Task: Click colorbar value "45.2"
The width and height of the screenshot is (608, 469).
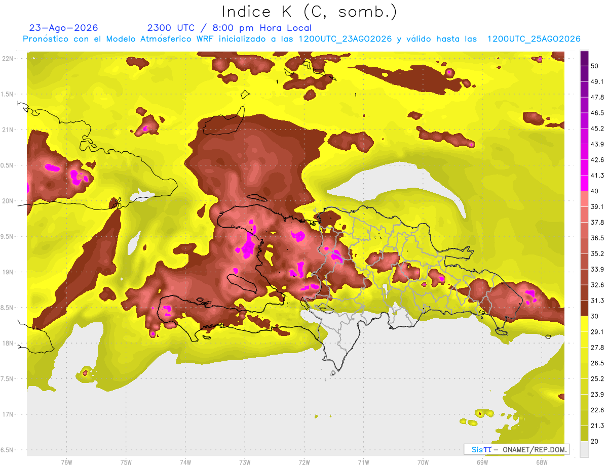Action: tap(597, 129)
